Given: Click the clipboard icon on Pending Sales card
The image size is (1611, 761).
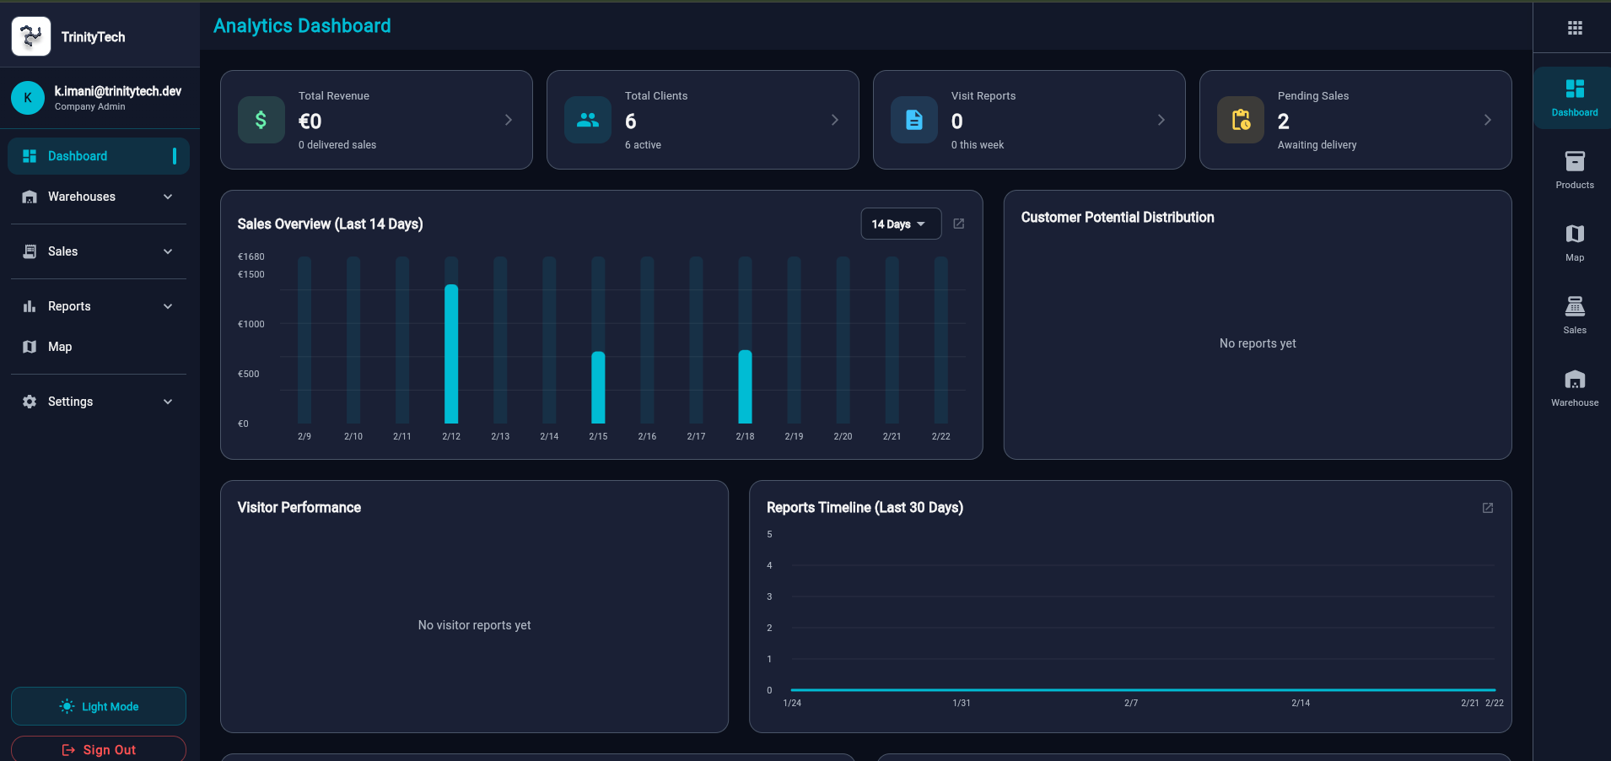Looking at the screenshot, I should coord(1239,120).
